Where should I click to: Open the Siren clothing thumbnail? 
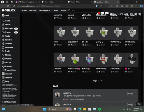pyautogui.click(x=61, y=33)
